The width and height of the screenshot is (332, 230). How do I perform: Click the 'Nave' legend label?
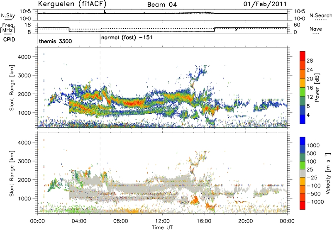[x=316, y=29]
